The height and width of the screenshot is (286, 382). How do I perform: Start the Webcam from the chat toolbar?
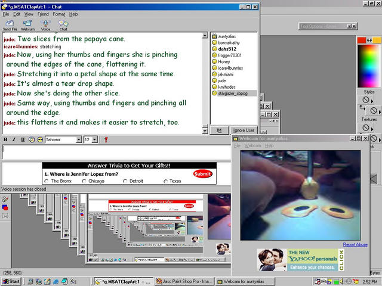27,25
